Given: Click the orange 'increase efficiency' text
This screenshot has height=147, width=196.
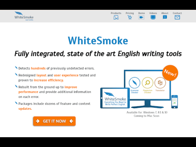Looking at the screenshot, I should click(x=49, y=80).
